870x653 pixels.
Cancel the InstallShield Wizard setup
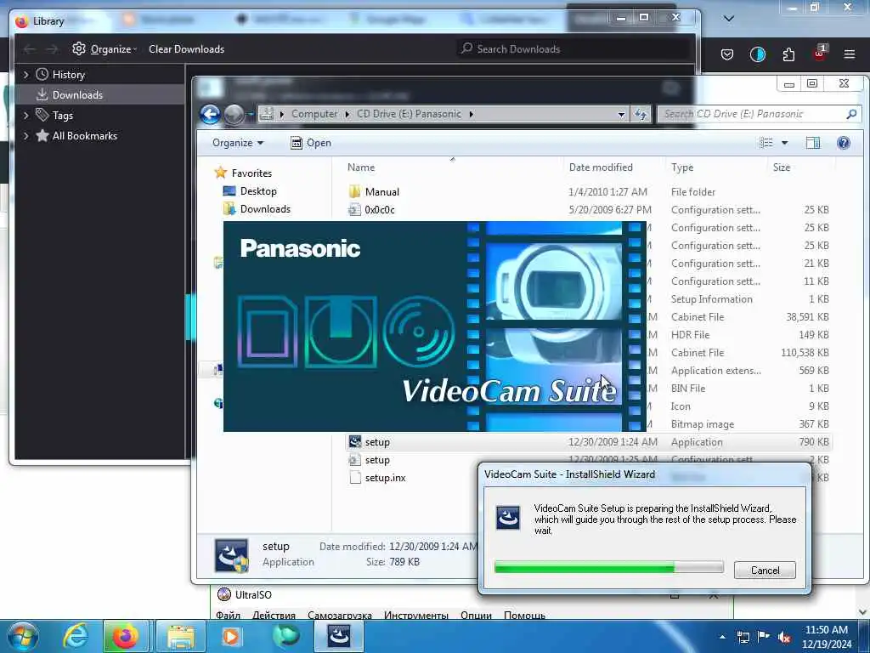[x=764, y=571]
